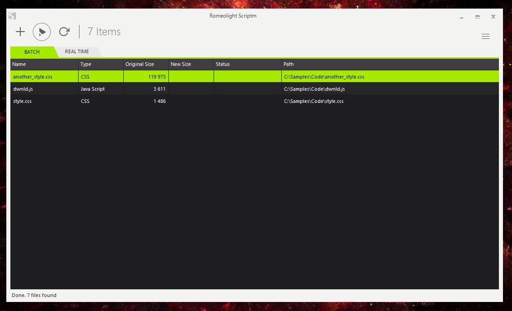Sort by the Original Size column header
Image resolution: width=512 pixels, height=311 pixels.
(146, 64)
